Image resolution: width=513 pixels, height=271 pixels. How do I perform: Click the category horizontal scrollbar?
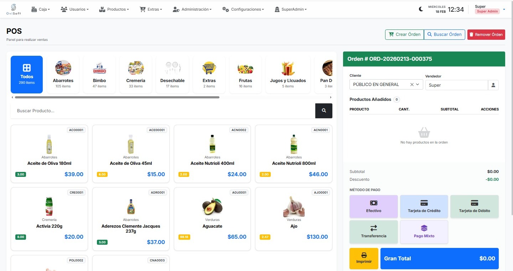(x=117, y=97)
